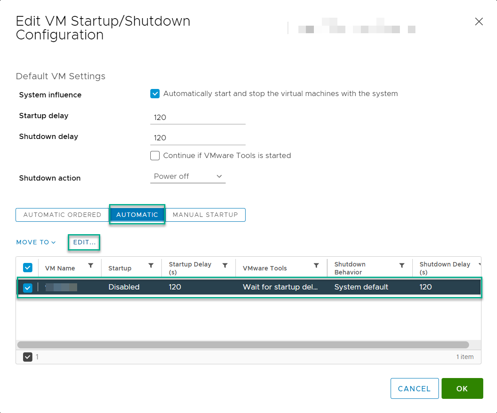
Task: Open the Startup column filter icon
Action: pos(151,266)
